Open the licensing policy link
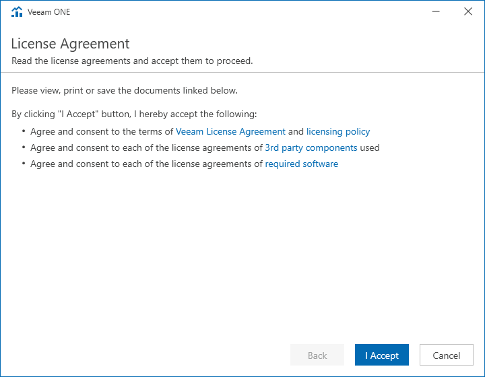Viewport: 485px width, 377px height. coord(338,132)
